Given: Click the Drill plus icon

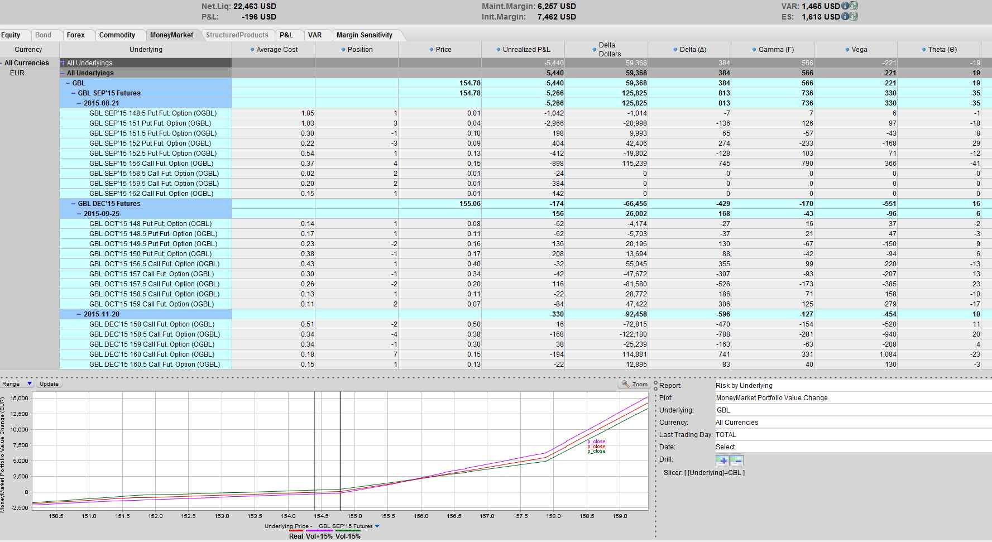Looking at the screenshot, I should coord(723,461).
